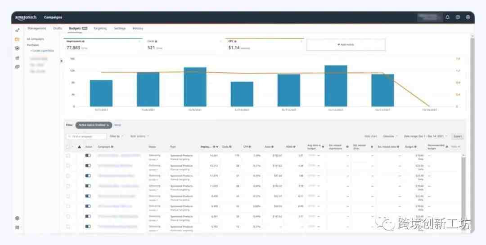This screenshot has width=486, height=245.
Task: Click the shield-shaped sidebar icon
Action: [18, 48]
